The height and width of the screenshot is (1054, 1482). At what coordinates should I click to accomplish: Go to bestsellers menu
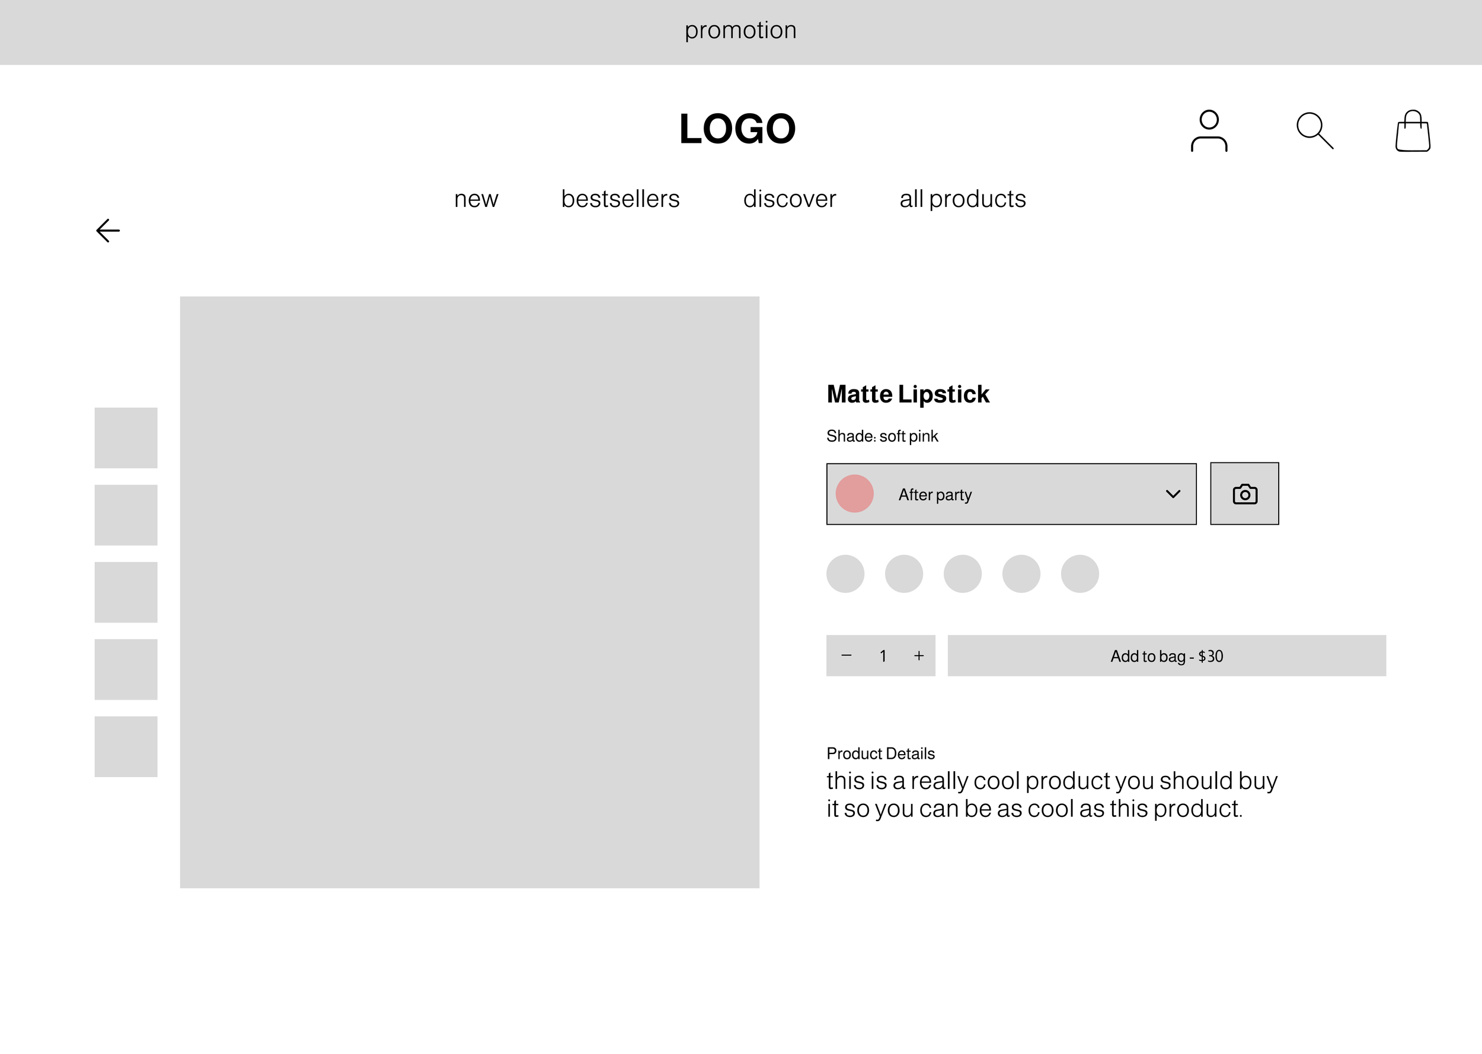pyautogui.click(x=619, y=199)
